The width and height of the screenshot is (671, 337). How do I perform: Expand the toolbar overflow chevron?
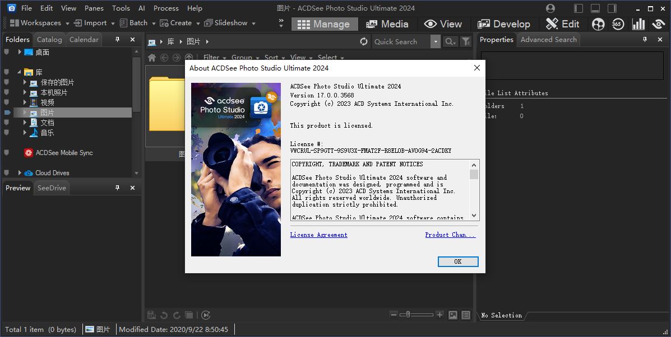pos(281,23)
